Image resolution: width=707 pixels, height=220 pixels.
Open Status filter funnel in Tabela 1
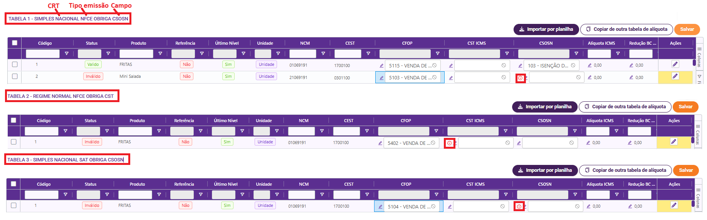pyautogui.click(x=108, y=54)
